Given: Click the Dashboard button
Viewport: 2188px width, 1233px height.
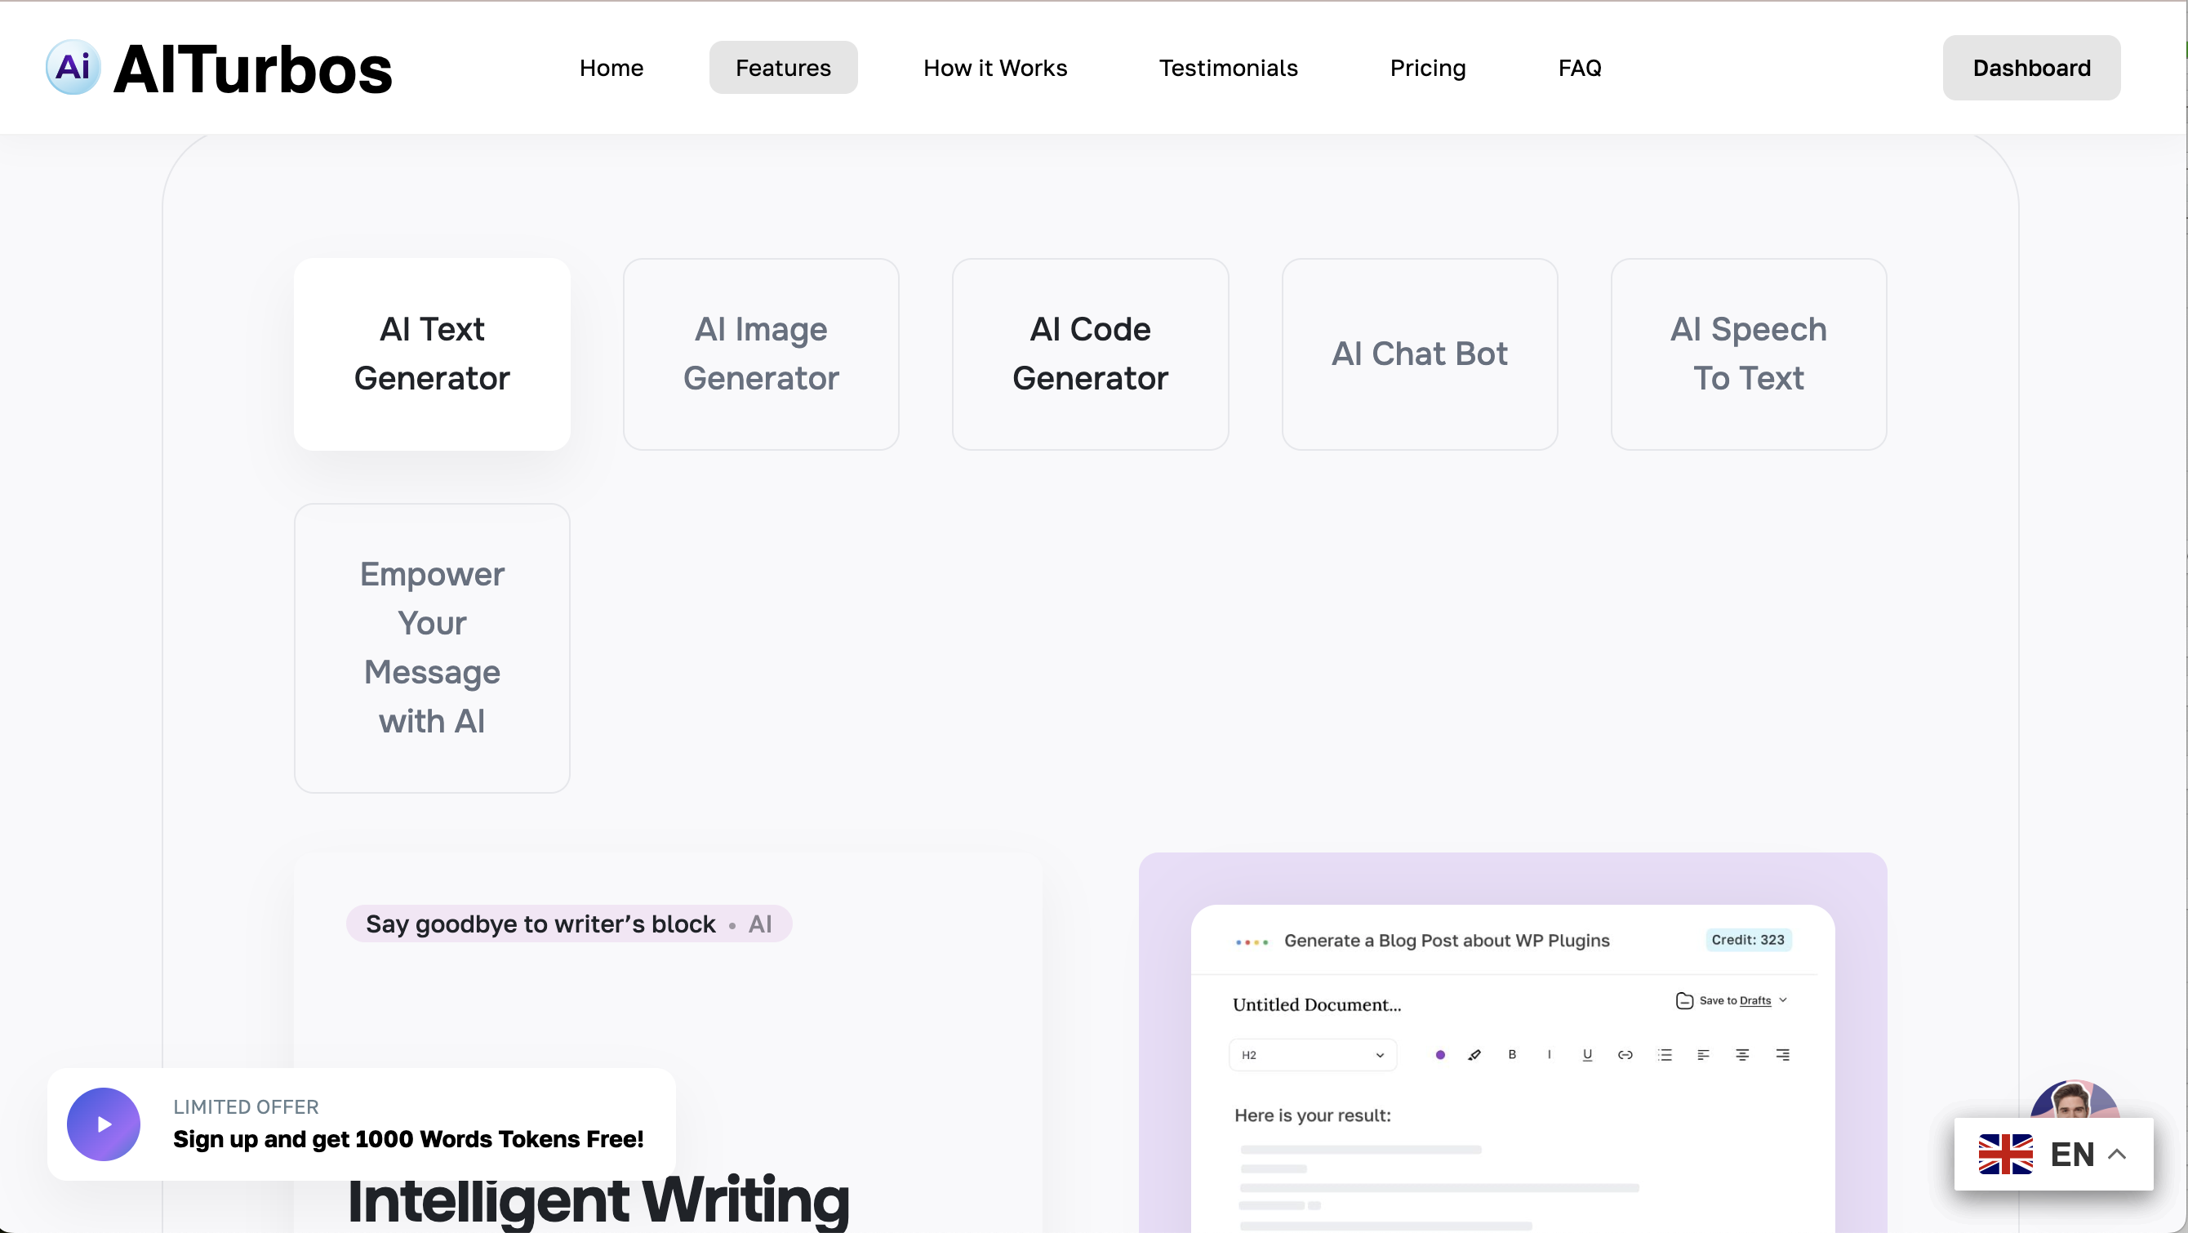Looking at the screenshot, I should click(2031, 68).
